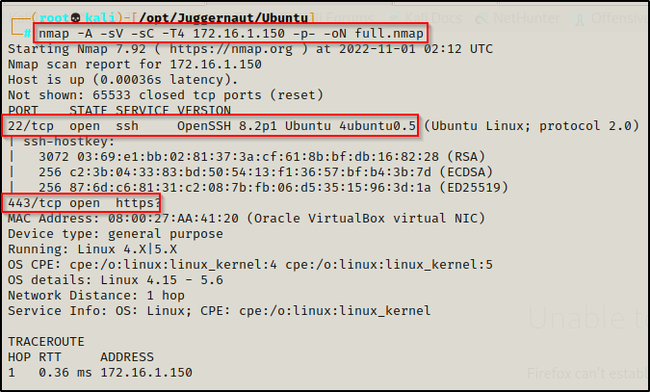The image size is (650, 392).
Task: Click the faint Offensive Security bookmark icon
Action: (x=580, y=18)
